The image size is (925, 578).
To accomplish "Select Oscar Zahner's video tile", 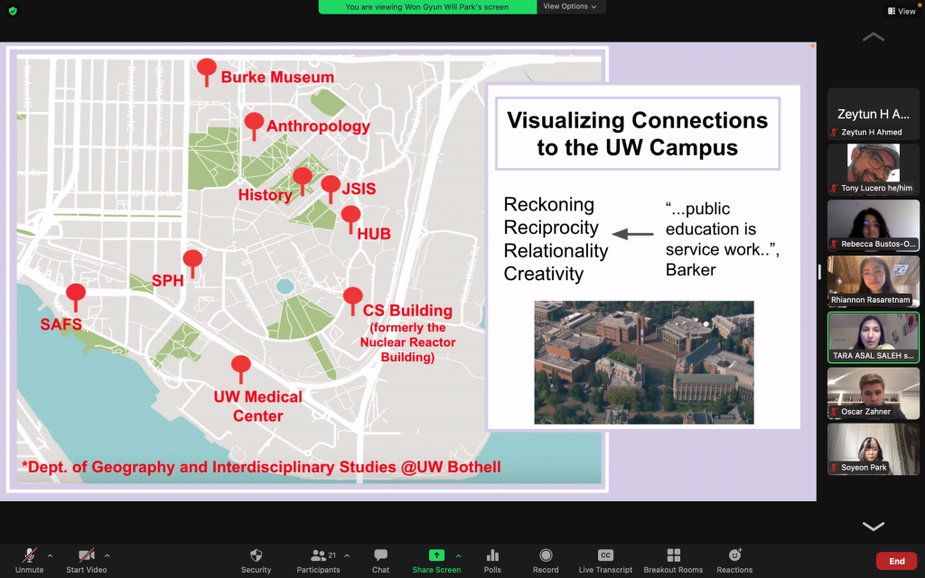I will pyautogui.click(x=874, y=393).
